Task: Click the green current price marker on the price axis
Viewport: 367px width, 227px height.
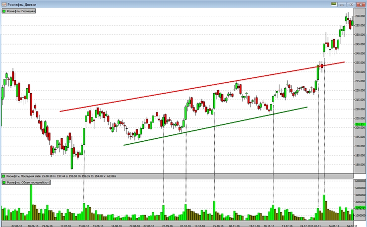Action: (360, 124)
